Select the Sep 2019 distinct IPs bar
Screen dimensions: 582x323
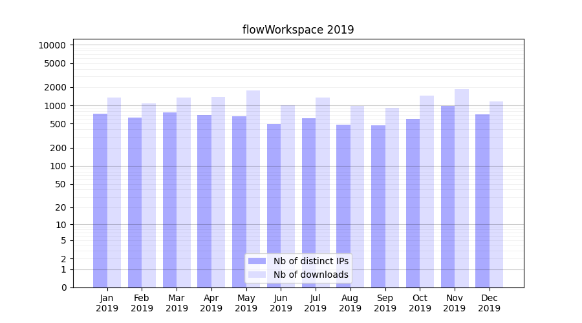point(378,206)
